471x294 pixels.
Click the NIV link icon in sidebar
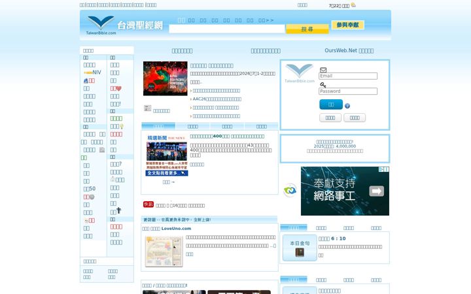[92, 73]
